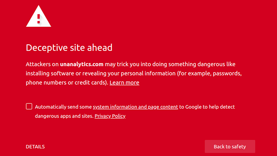This screenshot has height=156, width=277.
Task: Open the Privacy Policy link
Action: click(110, 116)
